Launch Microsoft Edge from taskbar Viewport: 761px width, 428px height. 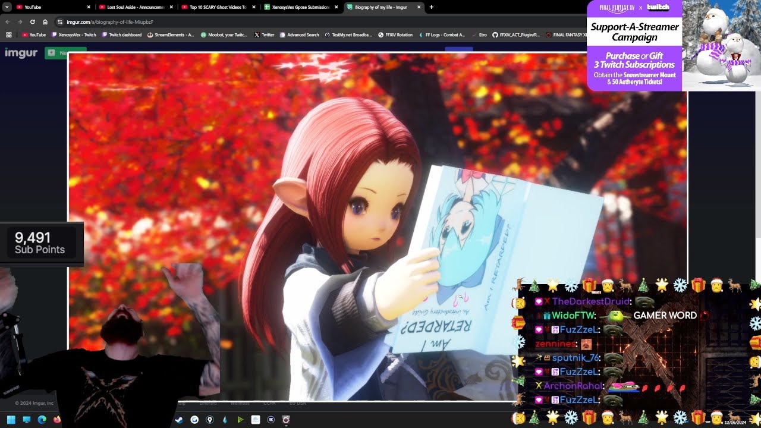[42, 420]
